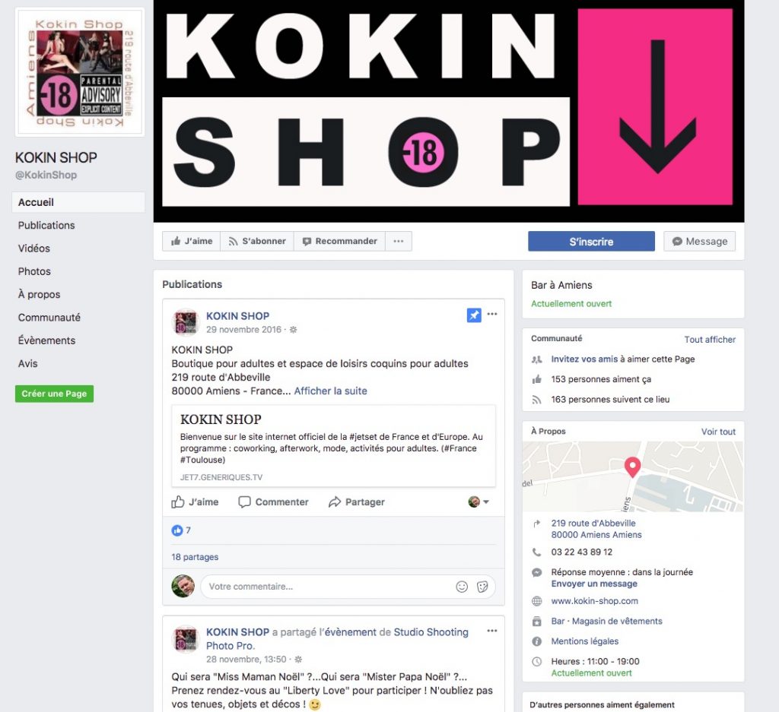
Task: Toggle S'abonner to follow the page
Action: tap(257, 241)
